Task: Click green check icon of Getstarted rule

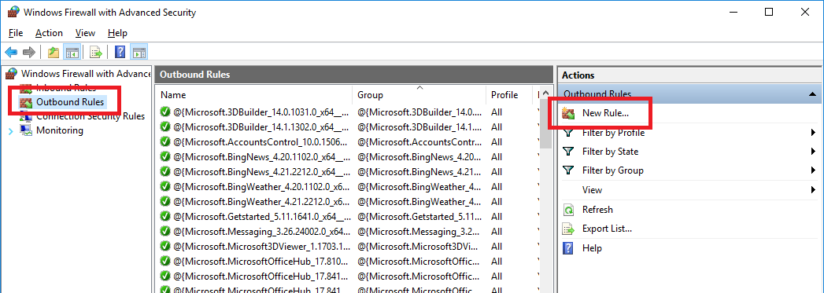Action: click(165, 216)
